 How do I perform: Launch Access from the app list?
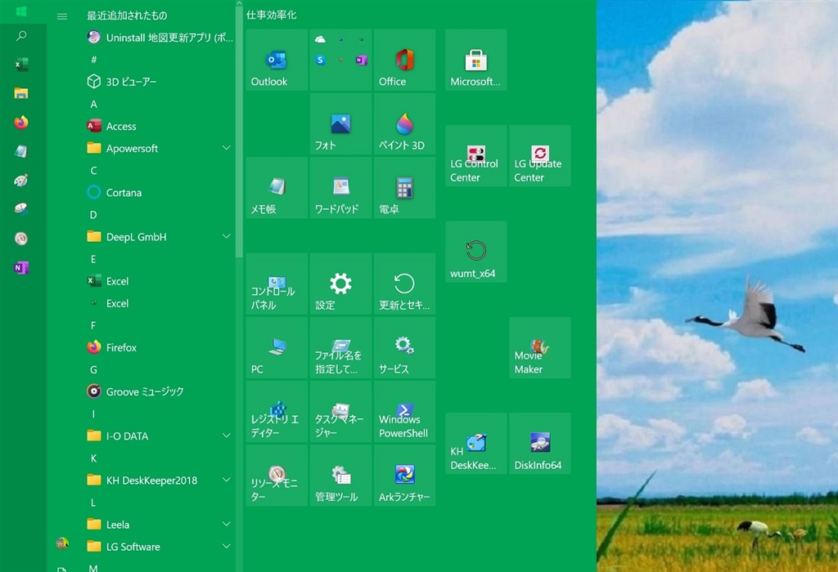coord(159,127)
